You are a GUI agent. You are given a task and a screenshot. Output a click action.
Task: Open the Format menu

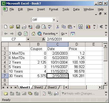click(54, 9)
